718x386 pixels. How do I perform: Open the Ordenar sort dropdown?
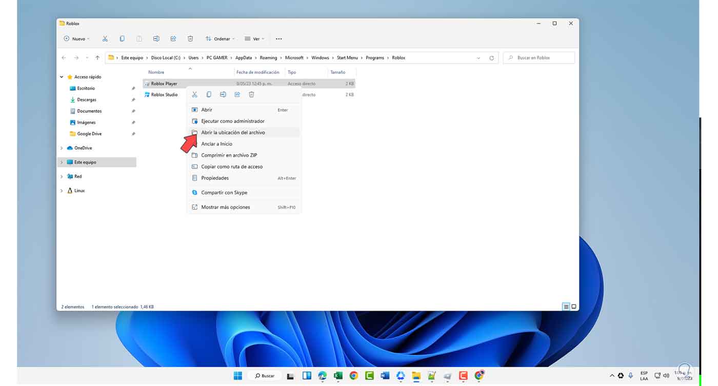220,39
